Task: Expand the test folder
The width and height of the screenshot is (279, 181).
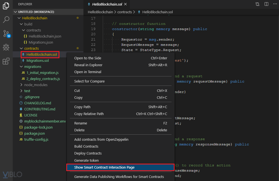Action: (x=27, y=91)
